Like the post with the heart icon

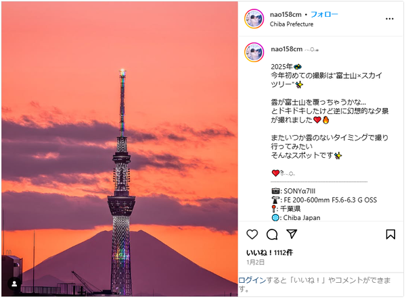252,234
